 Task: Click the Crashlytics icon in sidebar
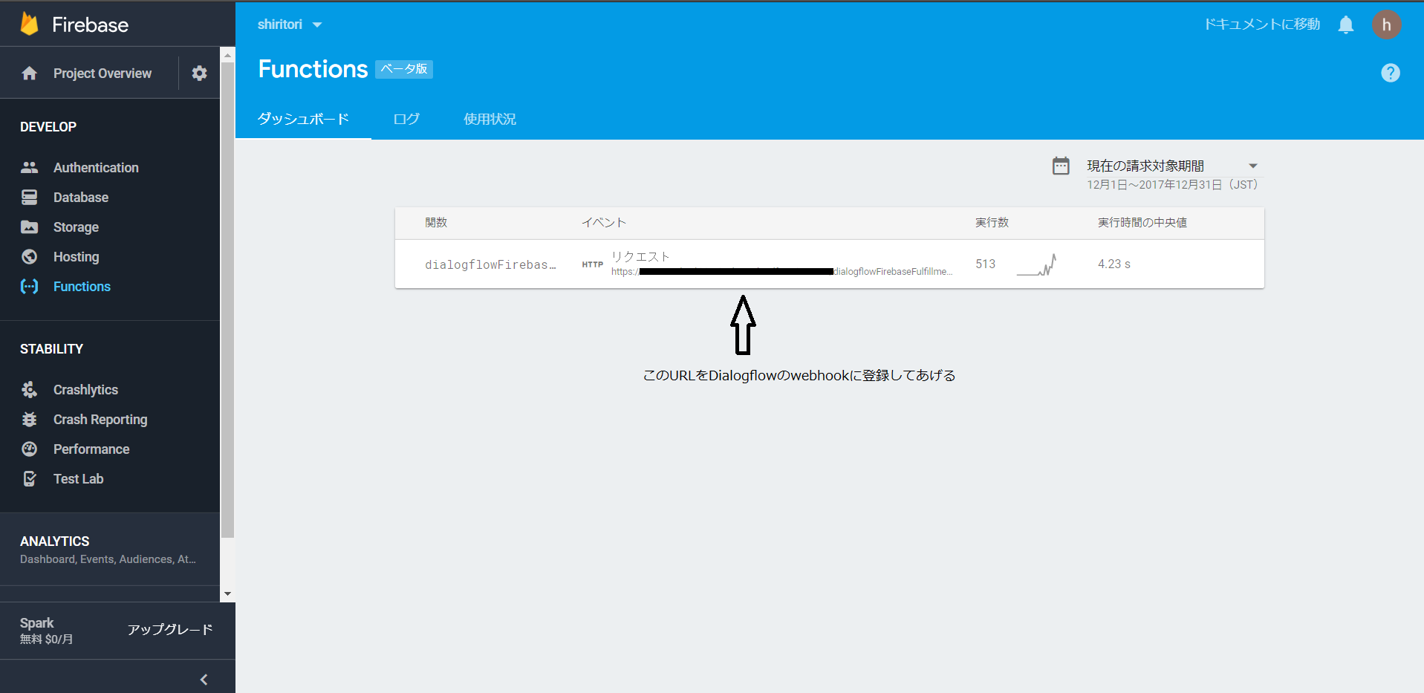(30, 390)
